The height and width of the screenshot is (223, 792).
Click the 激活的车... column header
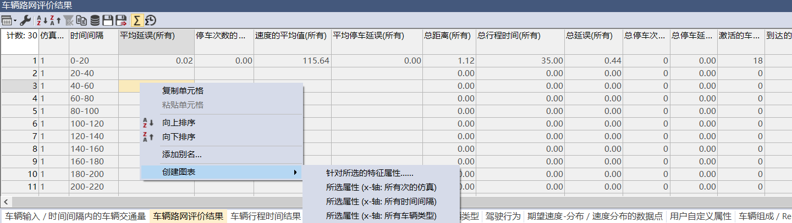coord(741,42)
